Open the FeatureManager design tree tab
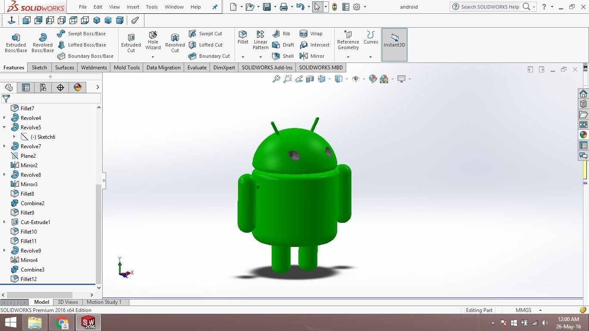 [9, 87]
